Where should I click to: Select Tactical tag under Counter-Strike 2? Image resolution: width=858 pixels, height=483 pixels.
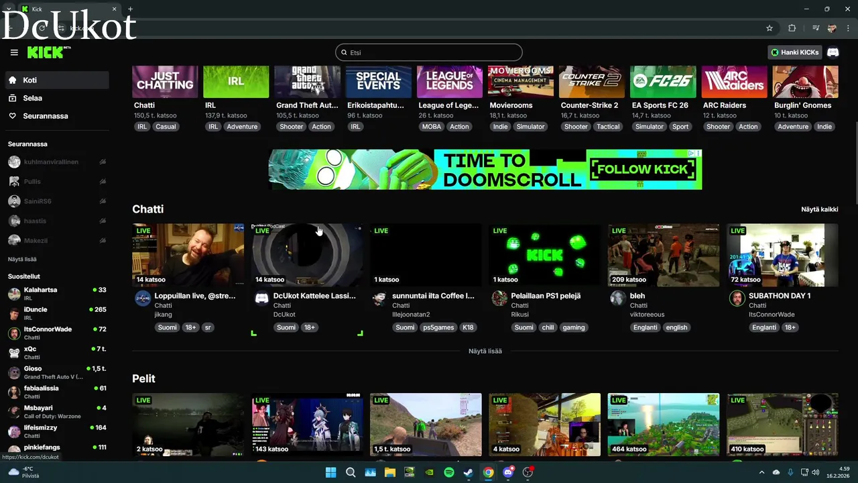tap(608, 127)
